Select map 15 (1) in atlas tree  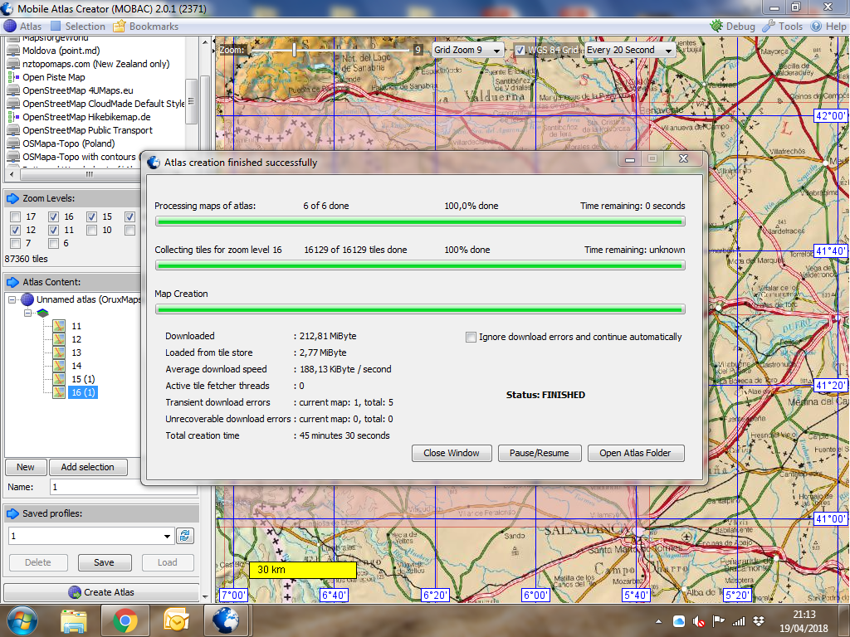tap(83, 379)
